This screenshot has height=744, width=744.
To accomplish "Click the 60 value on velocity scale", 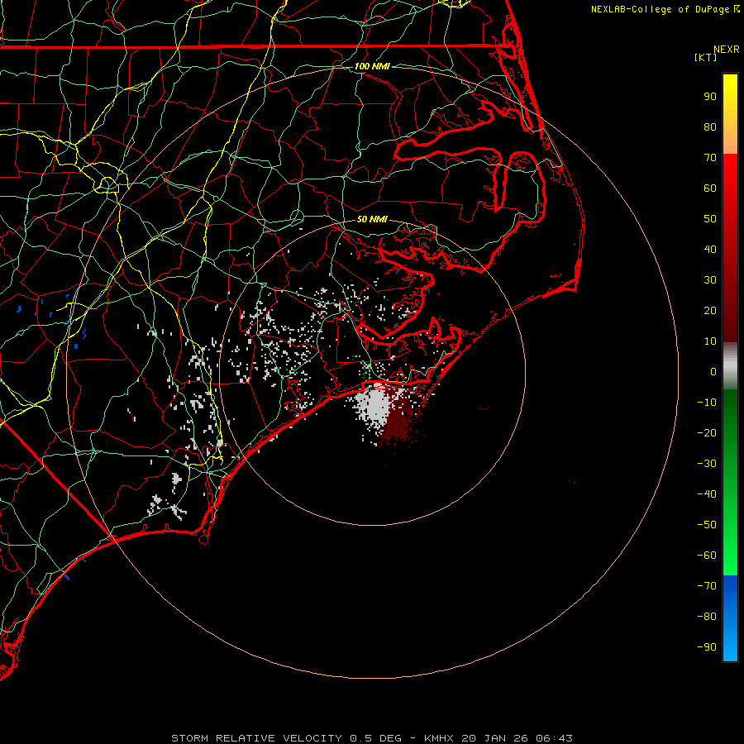I will pyautogui.click(x=710, y=188).
